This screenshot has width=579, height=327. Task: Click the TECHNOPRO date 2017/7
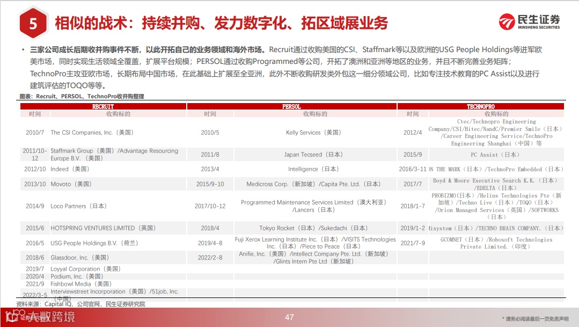tap(413, 184)
